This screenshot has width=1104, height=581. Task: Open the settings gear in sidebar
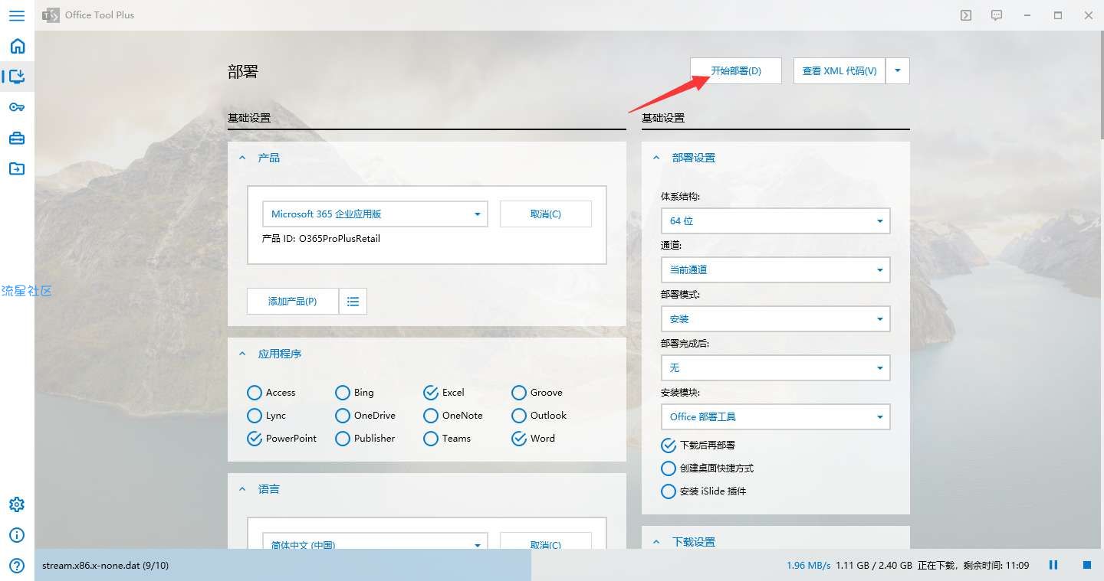(x=17, y=504)
